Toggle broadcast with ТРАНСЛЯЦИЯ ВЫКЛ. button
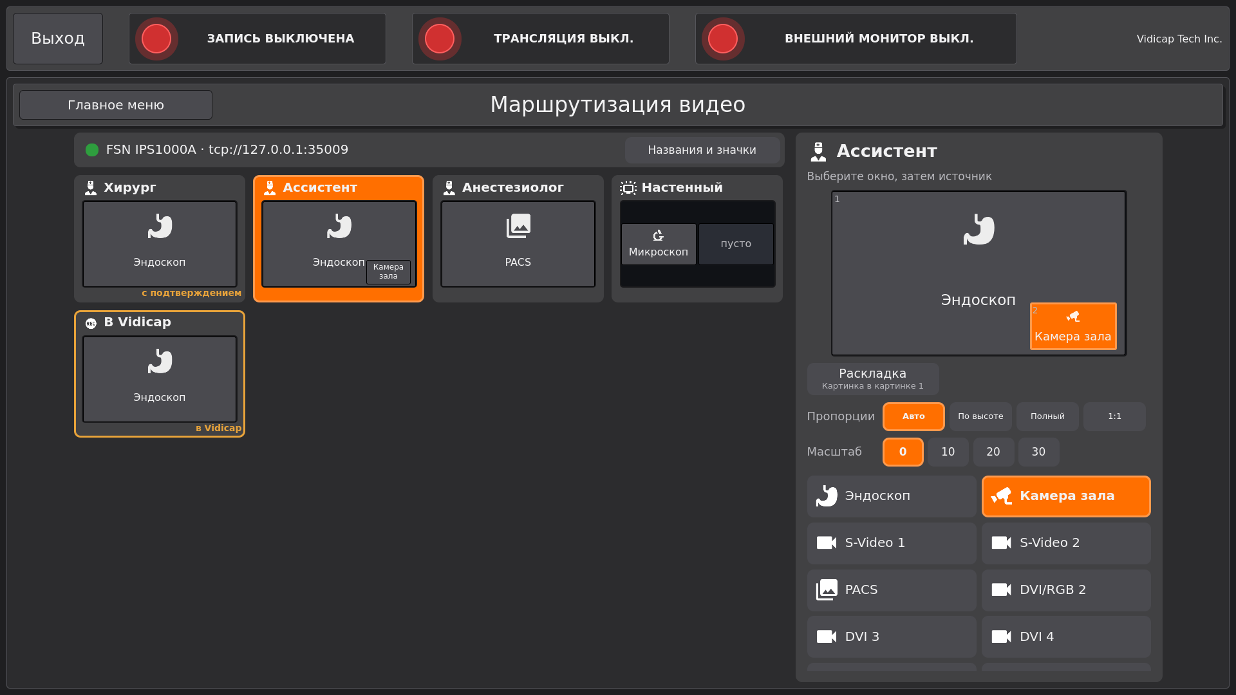The image size is (1236, 695). (541, 39)
